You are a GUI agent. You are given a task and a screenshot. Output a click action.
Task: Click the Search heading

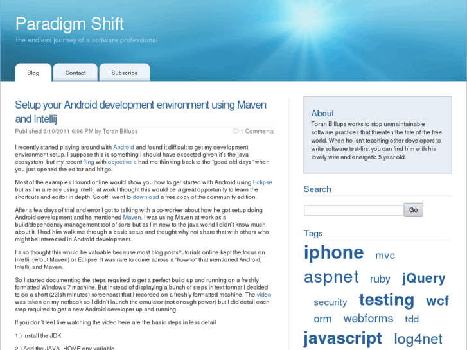point(317,189)
